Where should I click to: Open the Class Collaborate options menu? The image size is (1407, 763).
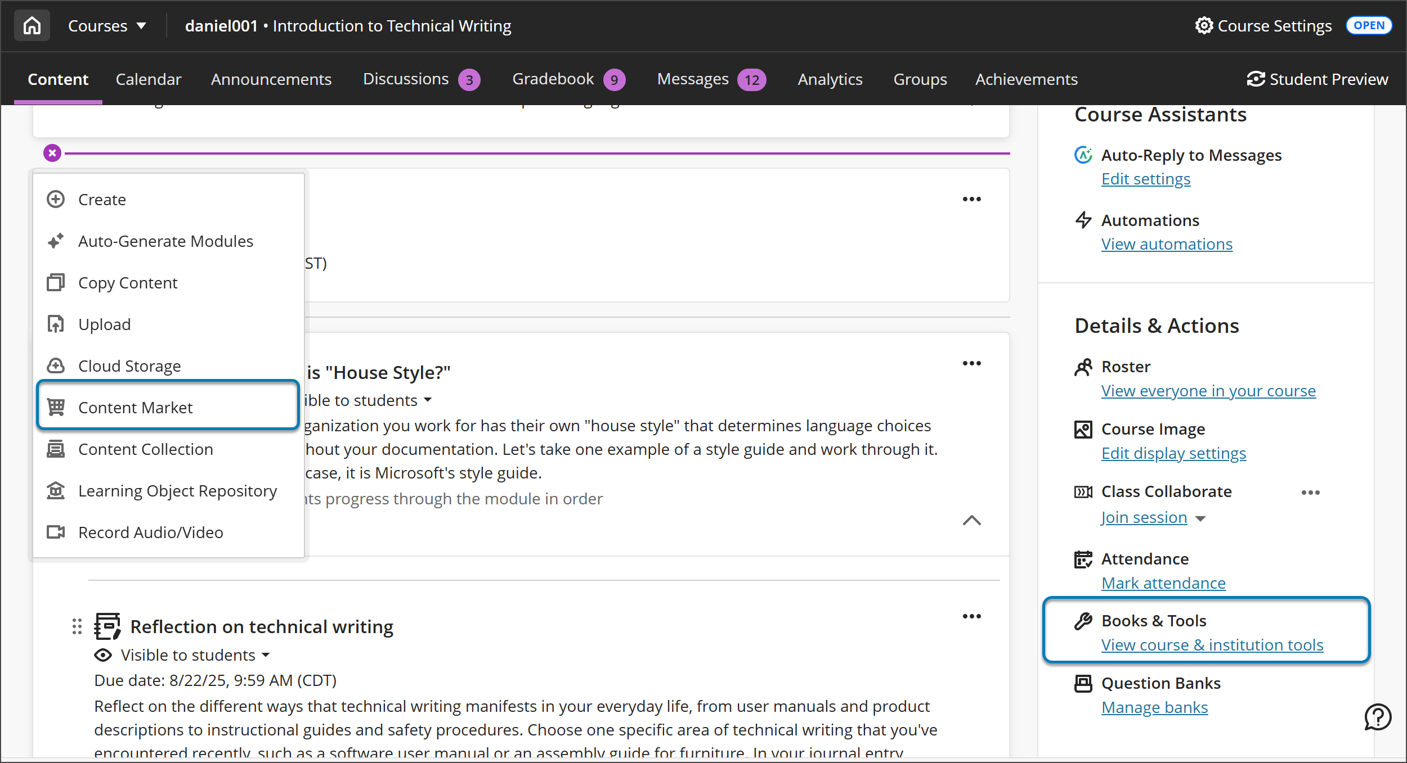(x=1311, y=492)
